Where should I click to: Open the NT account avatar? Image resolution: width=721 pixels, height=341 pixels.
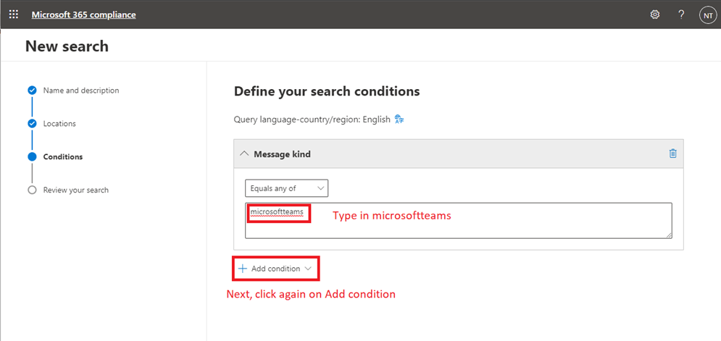click(x=708, y=14)
